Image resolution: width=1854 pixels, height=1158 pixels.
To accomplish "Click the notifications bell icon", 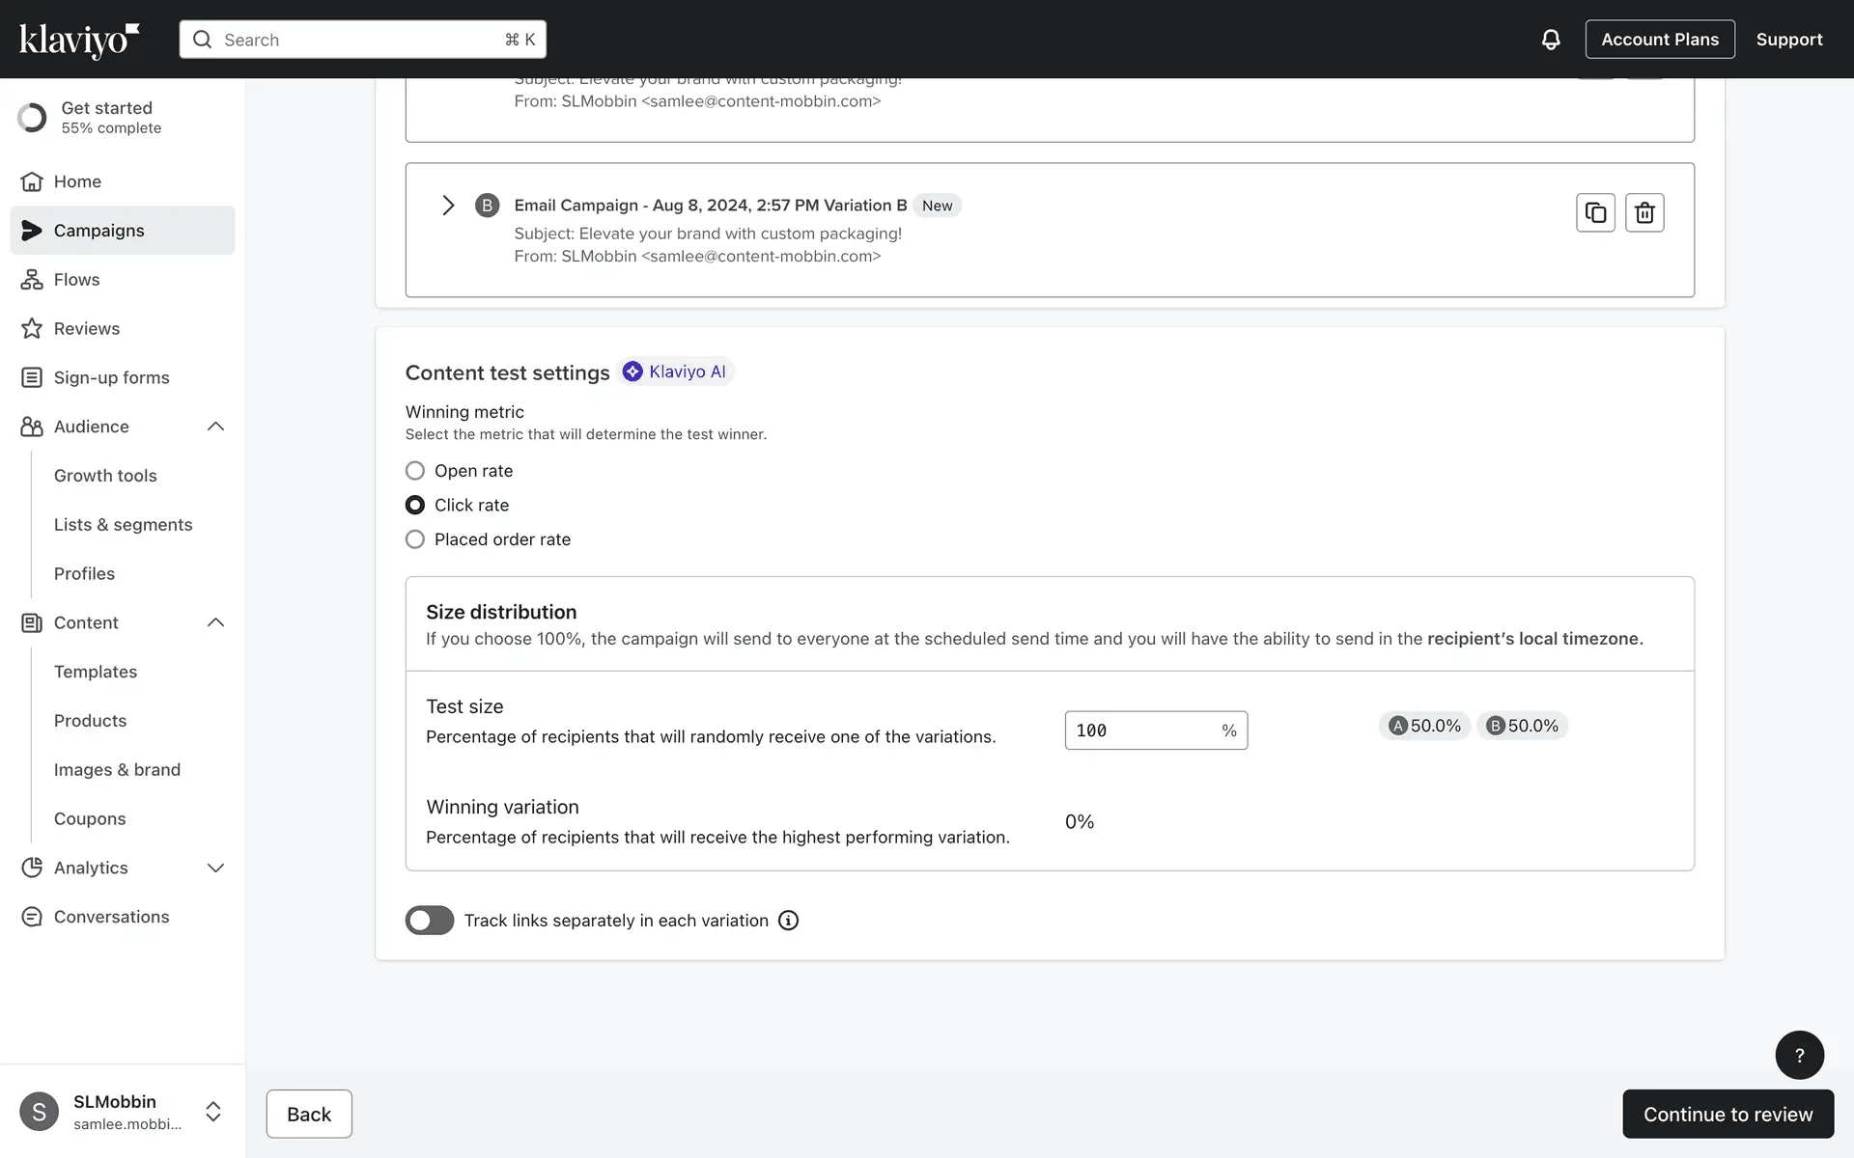I will point(1550,40).
